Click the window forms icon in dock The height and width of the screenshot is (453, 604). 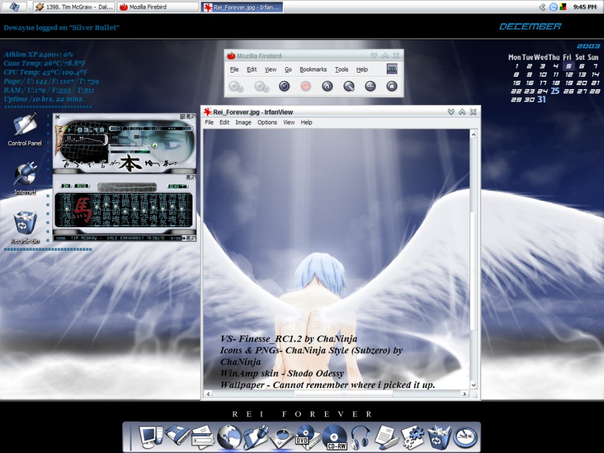tap(203, 437)
